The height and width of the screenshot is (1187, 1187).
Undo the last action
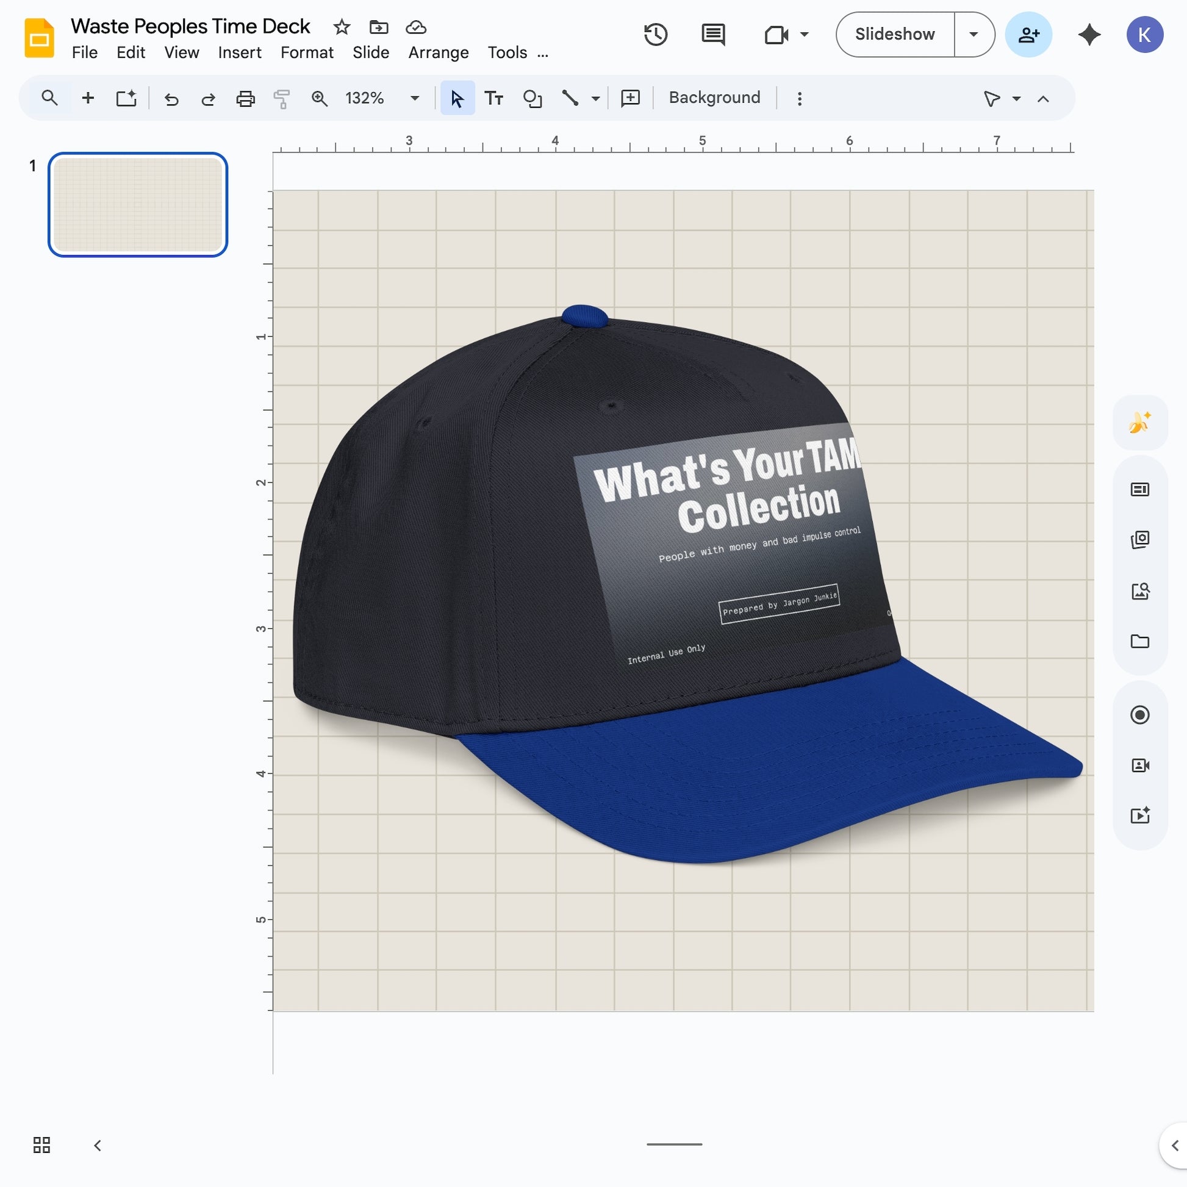click(x=171, y=97)
